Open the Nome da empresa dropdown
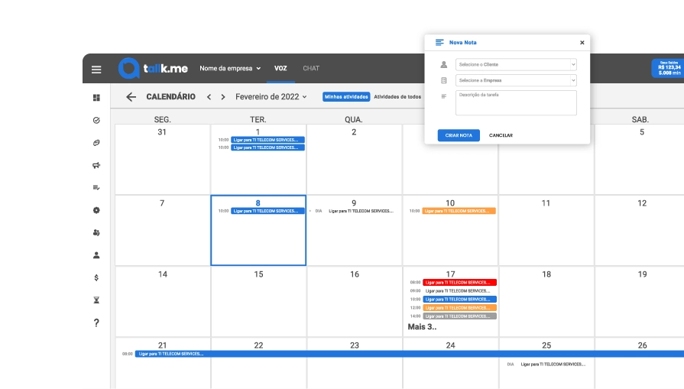684x389 pixels. tap(230, 69)
